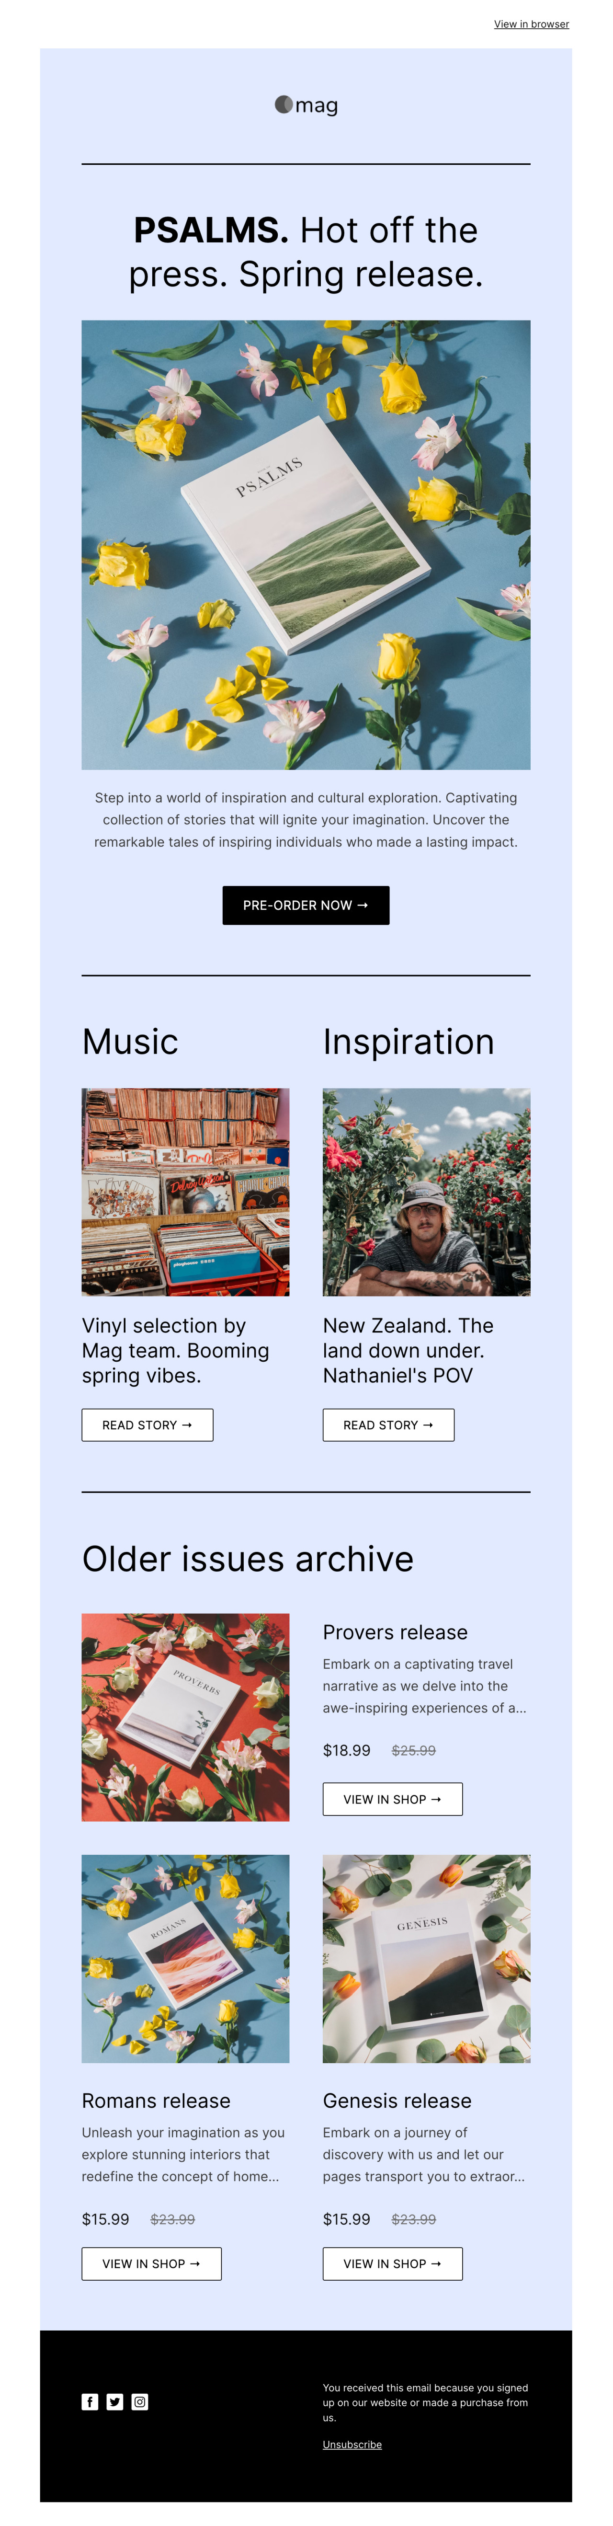
Task: Open the Proverbs magazine cover image
Action: click(x=185, y=1717)
